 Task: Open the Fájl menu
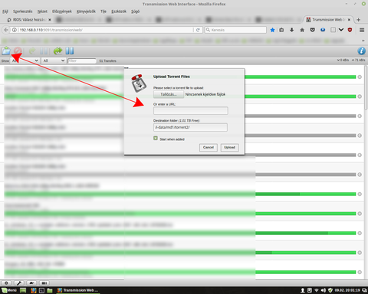click(5, 11)
